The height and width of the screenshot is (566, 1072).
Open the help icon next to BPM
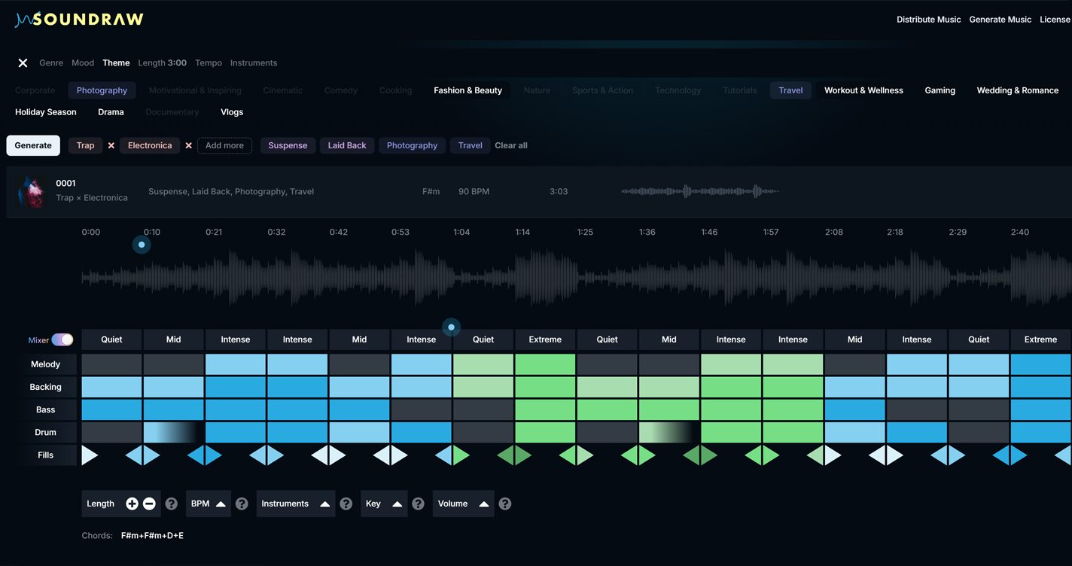242,504
